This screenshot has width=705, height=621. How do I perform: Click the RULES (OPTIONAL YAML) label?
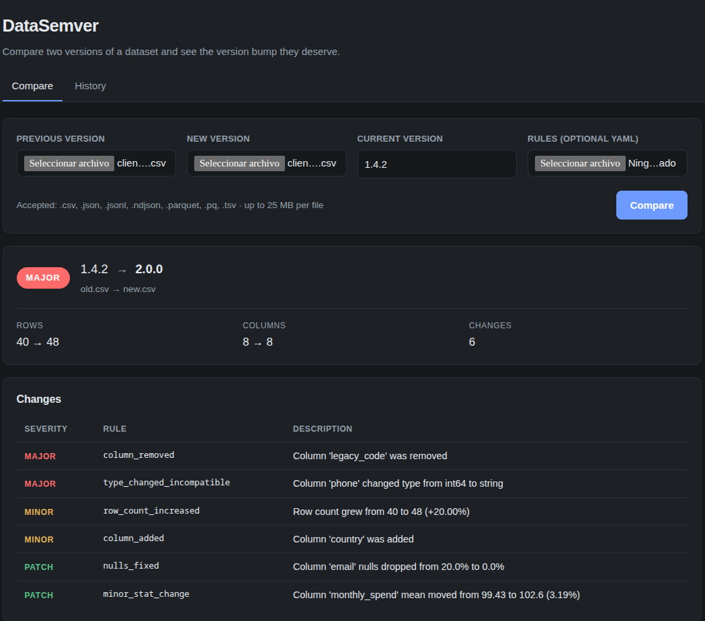[583, 139]
